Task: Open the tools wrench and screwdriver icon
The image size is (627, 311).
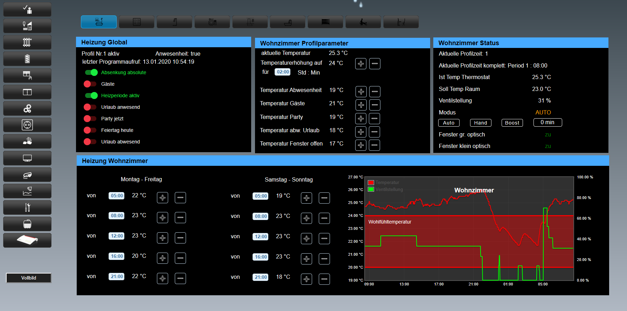Action: (x=27, y=207)
